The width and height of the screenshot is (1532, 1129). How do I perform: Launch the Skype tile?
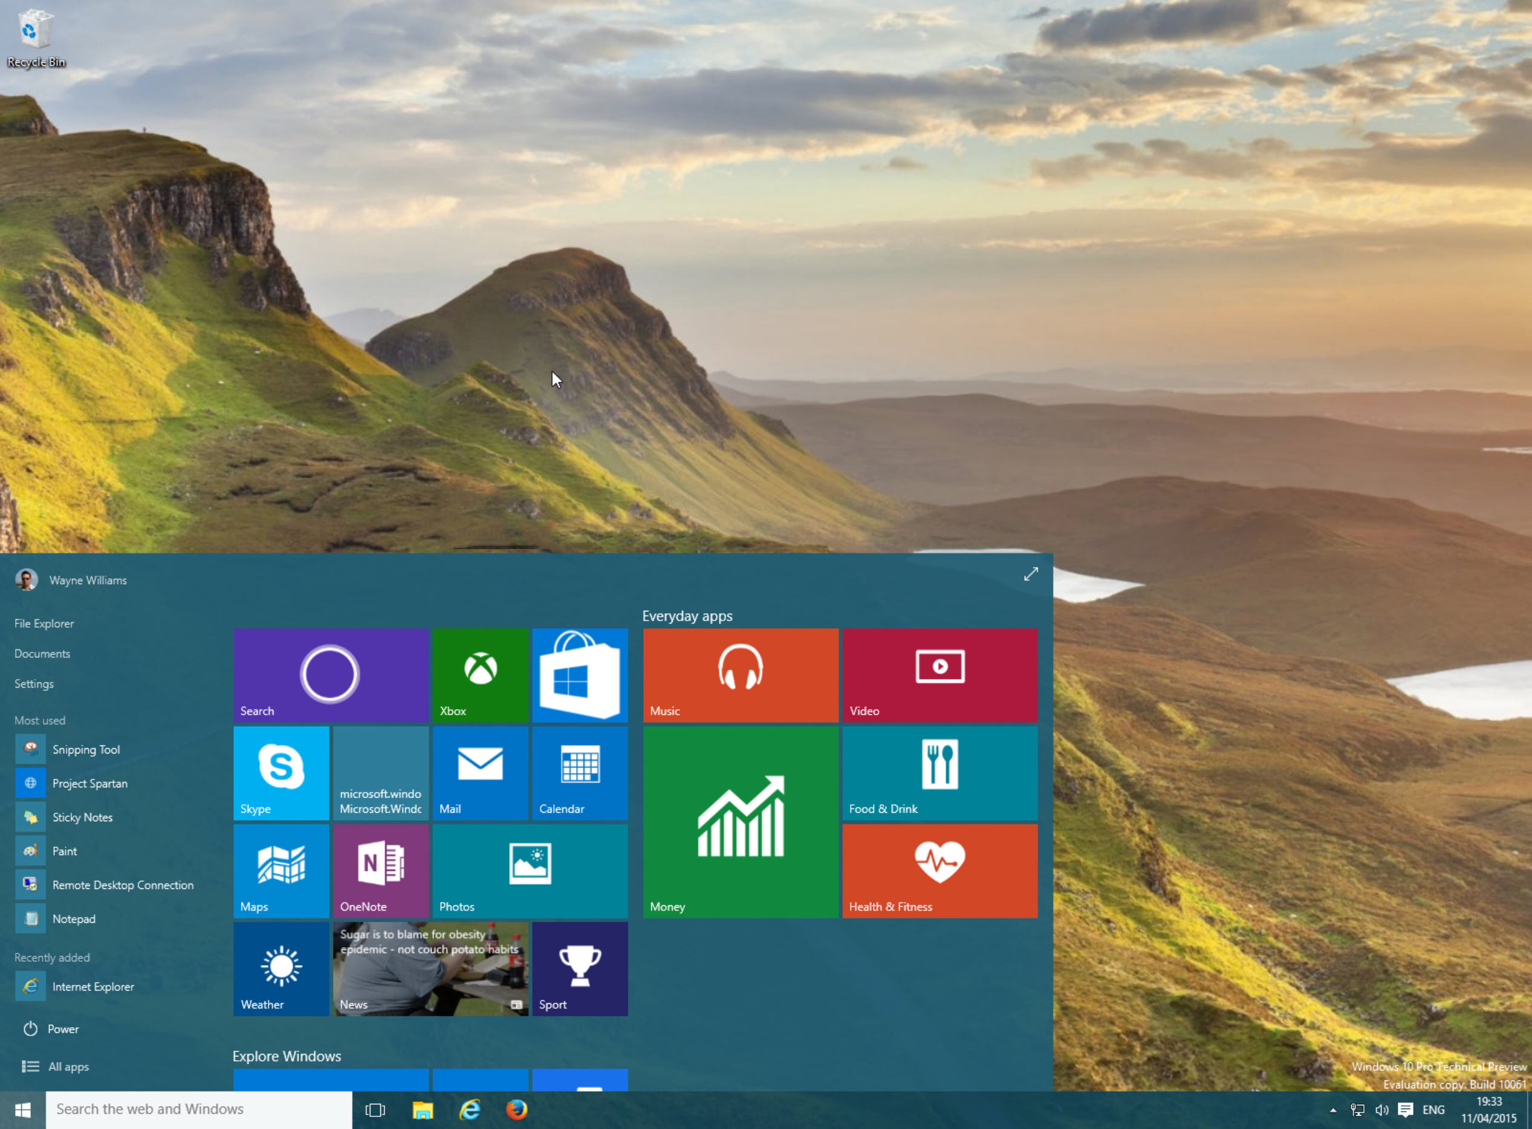click(281, 773)
